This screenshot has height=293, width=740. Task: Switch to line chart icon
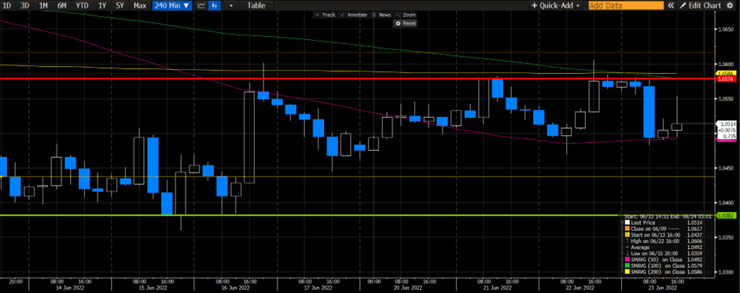pyautogui.click(x=201, y=5)
